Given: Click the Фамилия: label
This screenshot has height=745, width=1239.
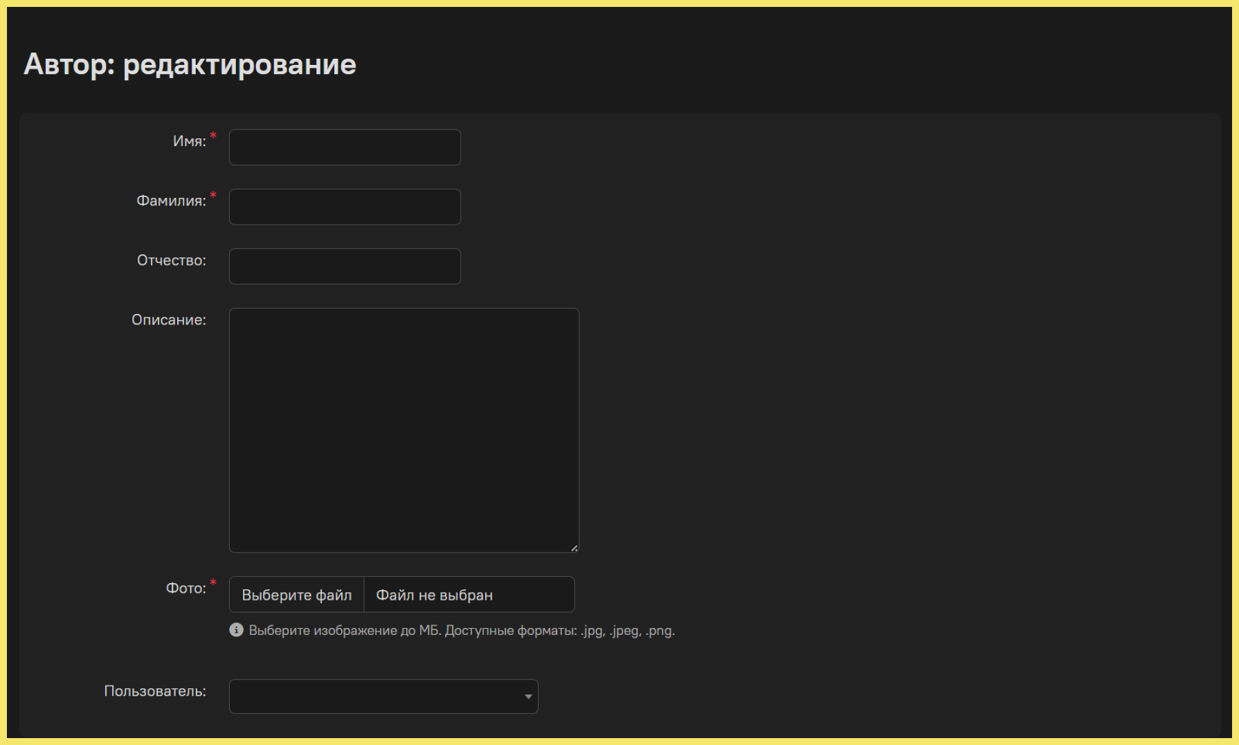Looking at the screenshot, I should (171, 201).
